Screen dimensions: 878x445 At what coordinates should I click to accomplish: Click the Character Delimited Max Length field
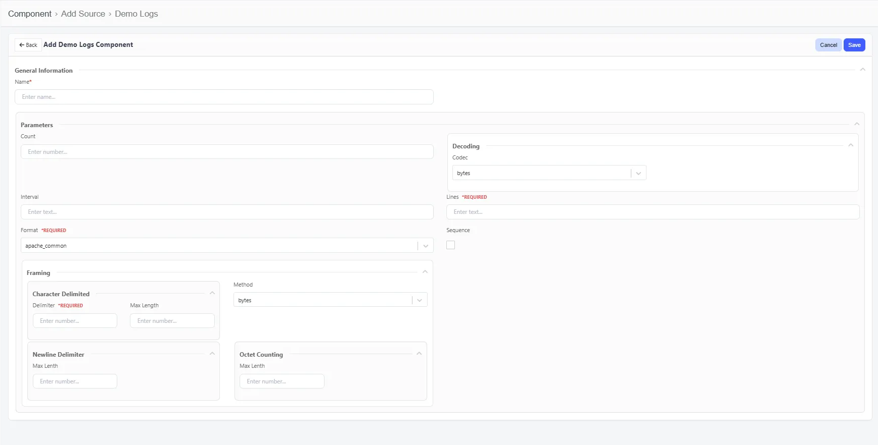(x=172, y=321)
